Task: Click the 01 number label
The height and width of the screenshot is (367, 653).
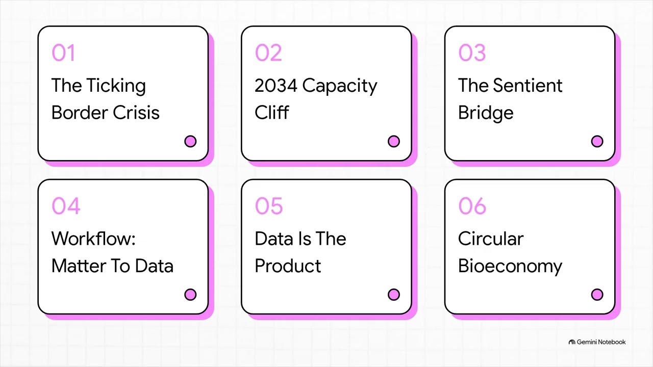Action: click(x=63, y=53)
